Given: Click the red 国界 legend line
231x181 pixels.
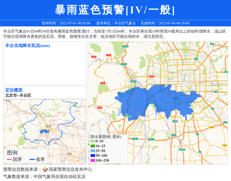Looking at the screenshot, I should 9,159.
